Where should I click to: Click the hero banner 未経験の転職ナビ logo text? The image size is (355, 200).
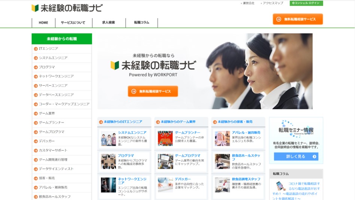coord(159,65)
